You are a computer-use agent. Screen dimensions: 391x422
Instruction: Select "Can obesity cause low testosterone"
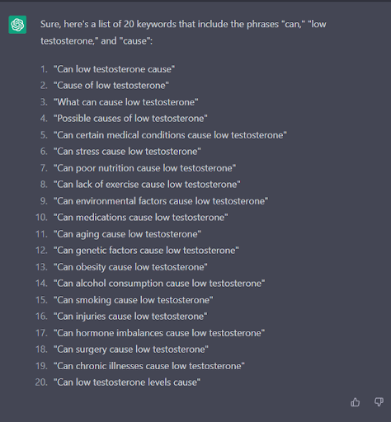click(x=130, y=267)
